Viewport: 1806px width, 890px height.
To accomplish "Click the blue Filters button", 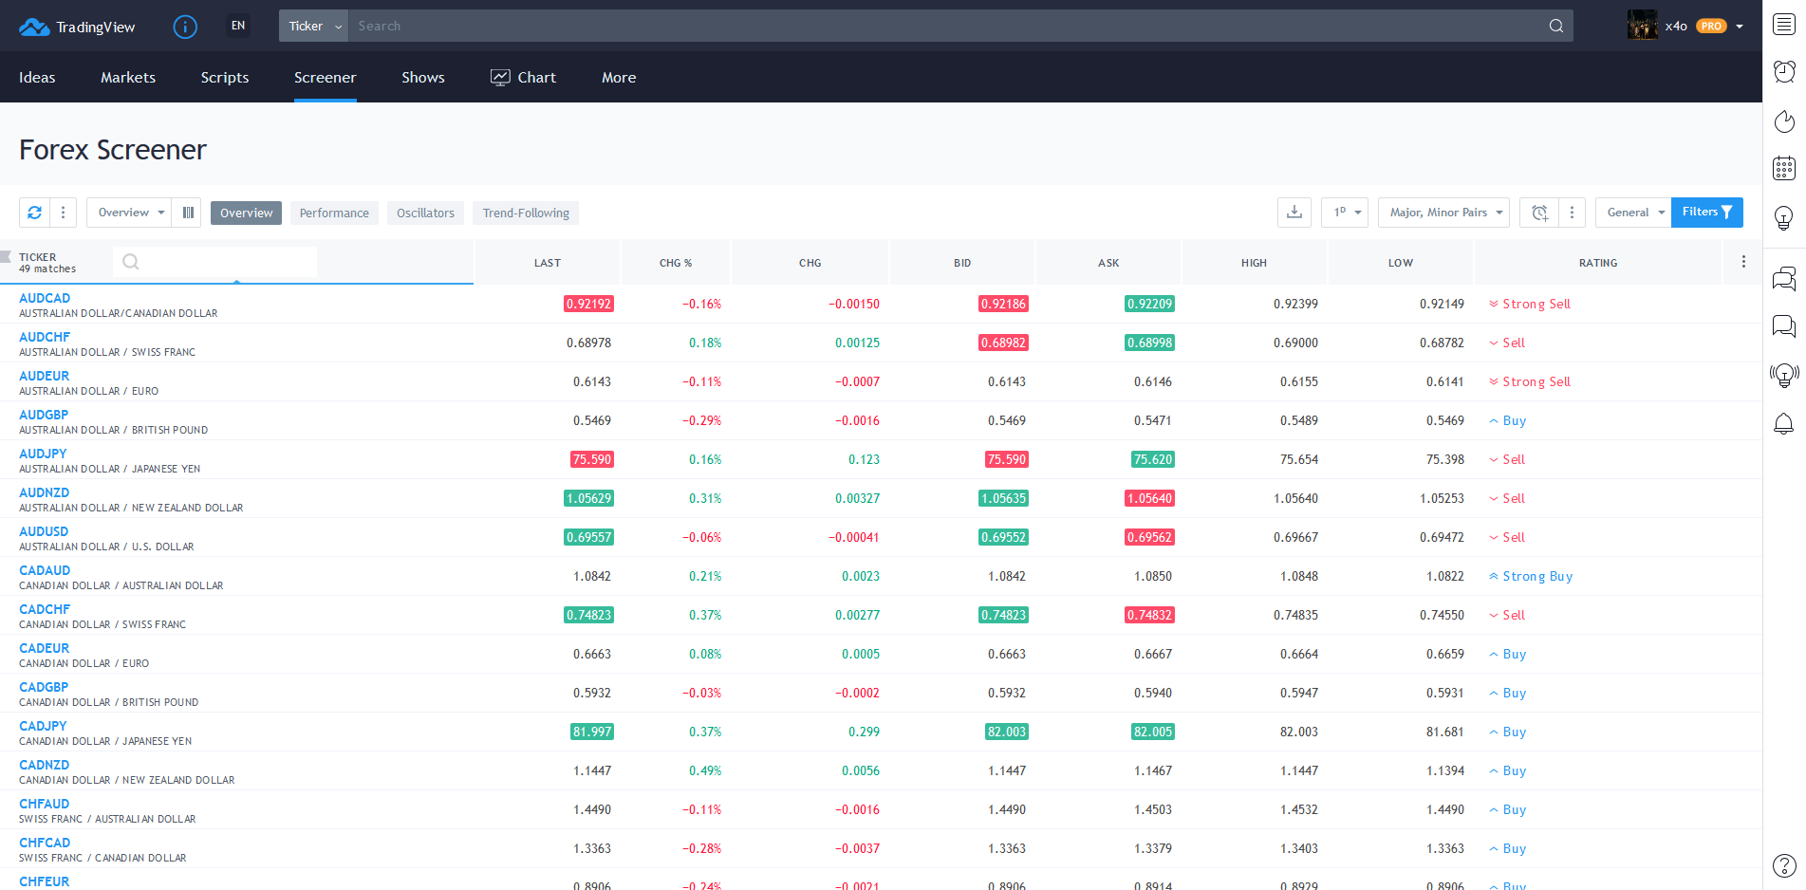I will pyautogui.click(x=1706, y=213).
